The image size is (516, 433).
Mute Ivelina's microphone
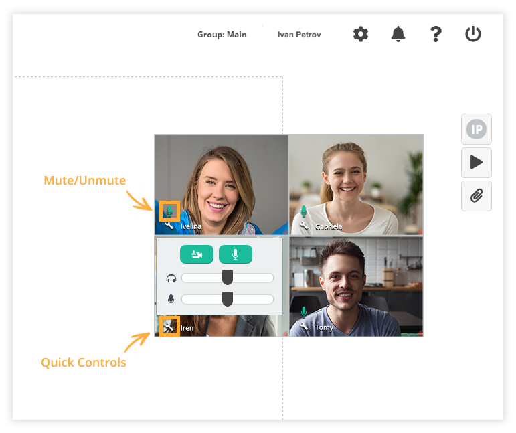[x=169, y=211]
